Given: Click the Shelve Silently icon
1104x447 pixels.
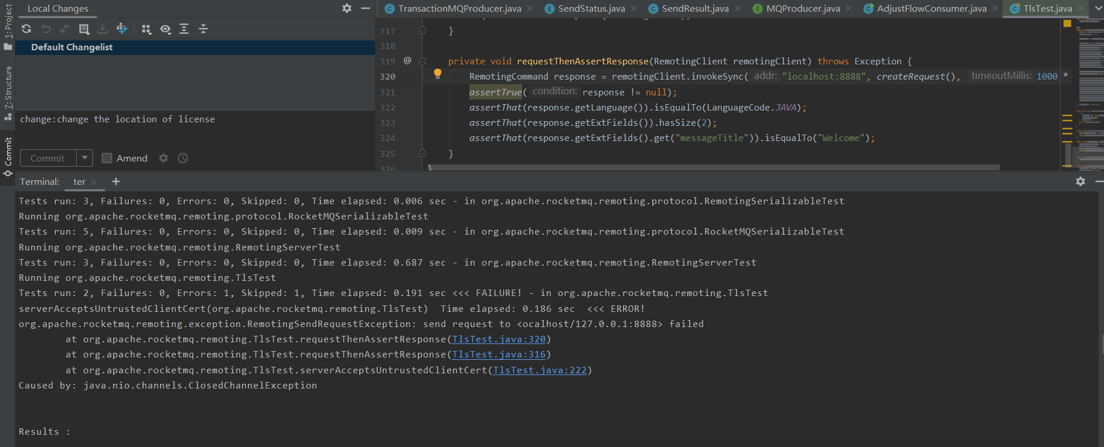Looking at the screenshot, I should click(103, 29).
